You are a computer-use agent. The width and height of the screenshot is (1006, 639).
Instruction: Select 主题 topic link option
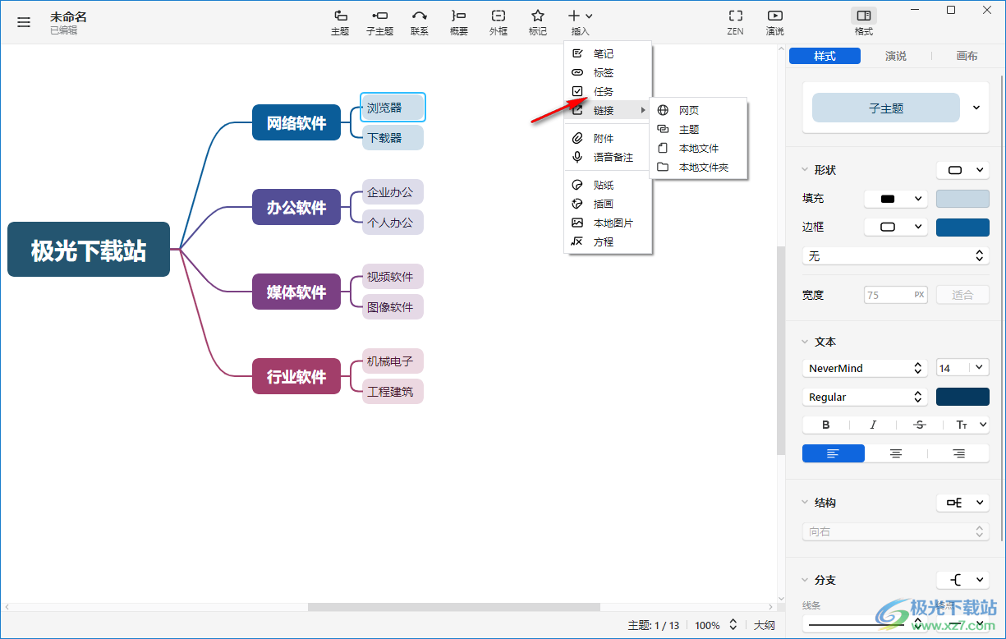click(698, 129)
